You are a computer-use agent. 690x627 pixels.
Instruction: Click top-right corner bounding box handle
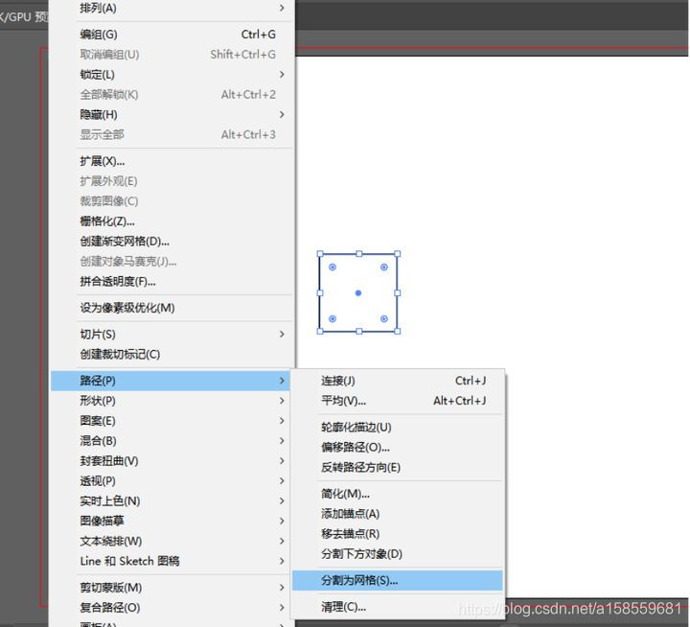[398, 254]
